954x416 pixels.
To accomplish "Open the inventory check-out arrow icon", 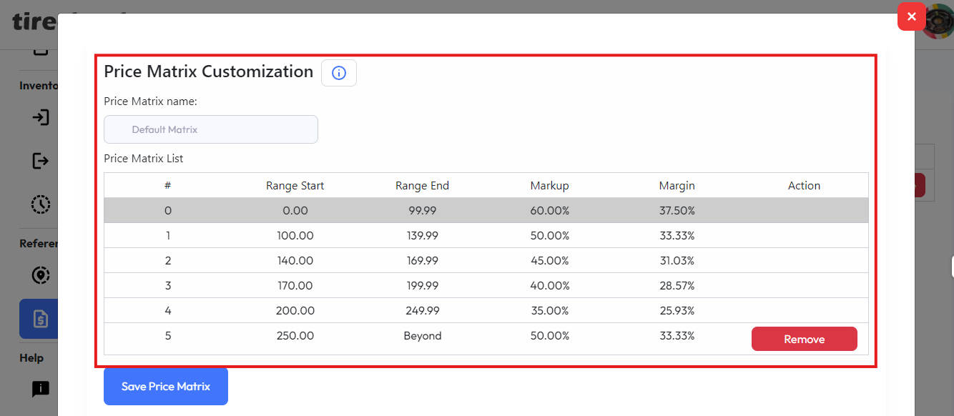I will (x=41, y=161).
